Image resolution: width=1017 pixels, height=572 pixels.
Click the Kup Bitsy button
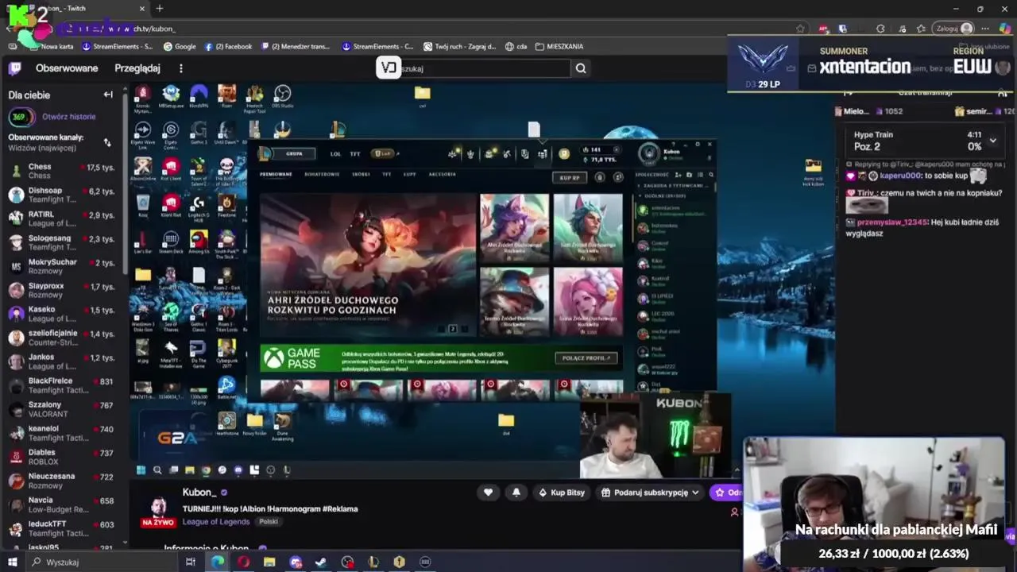561,493
